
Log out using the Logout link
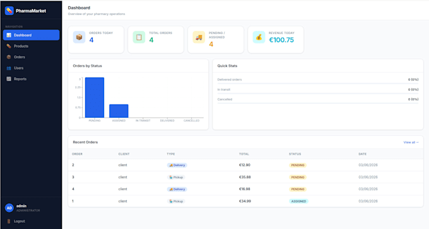click(20, 221)
